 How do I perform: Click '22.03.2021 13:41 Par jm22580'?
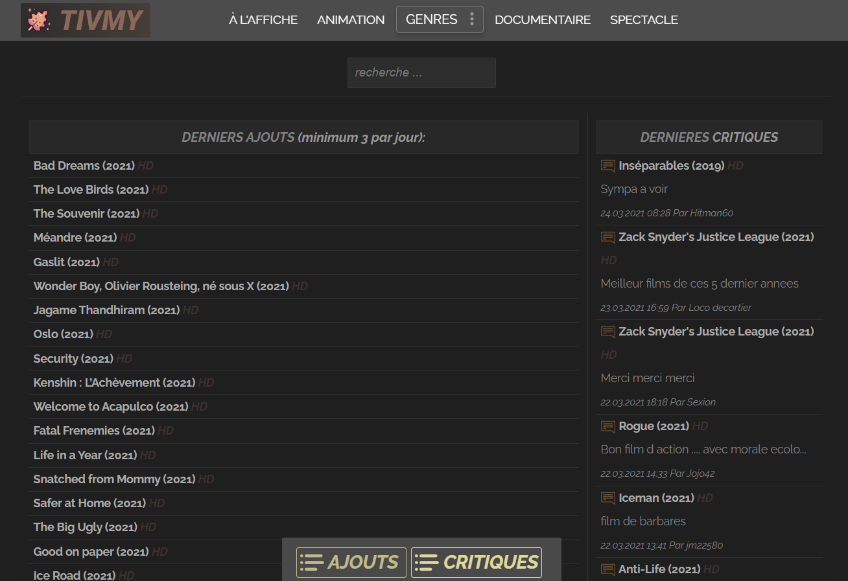click(x=662, y=545)
